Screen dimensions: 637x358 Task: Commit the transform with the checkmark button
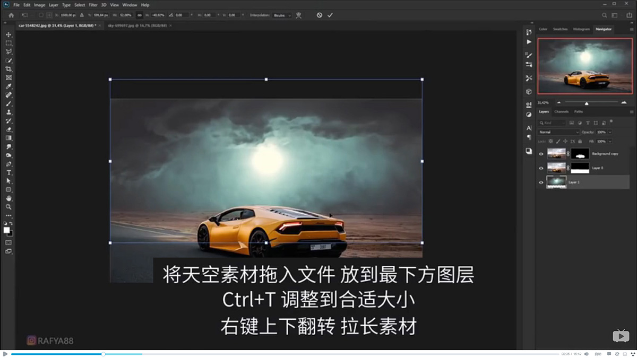(x=330, y=15)
